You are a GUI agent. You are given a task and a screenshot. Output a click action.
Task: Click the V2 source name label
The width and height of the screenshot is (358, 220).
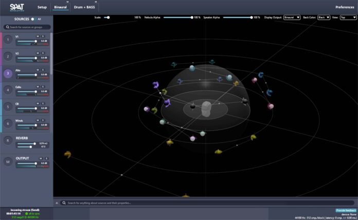pos(17,53)
